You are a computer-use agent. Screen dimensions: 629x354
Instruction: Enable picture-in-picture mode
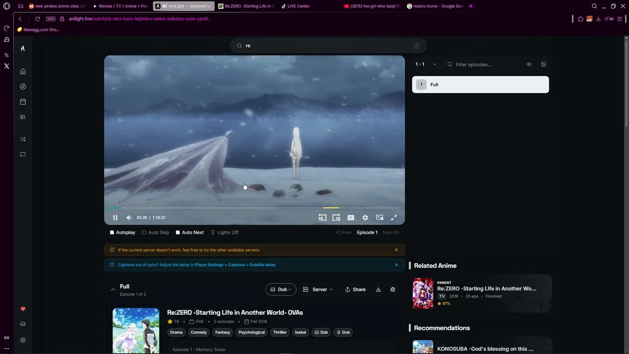pyautogui.click(x=379, y=217)
